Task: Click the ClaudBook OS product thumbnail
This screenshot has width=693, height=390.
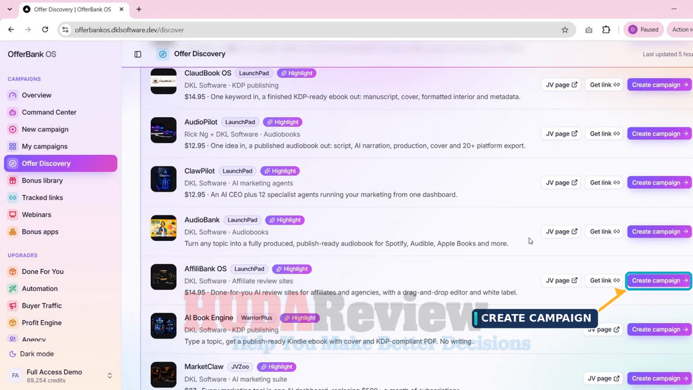Action: [x=164, y=81]
